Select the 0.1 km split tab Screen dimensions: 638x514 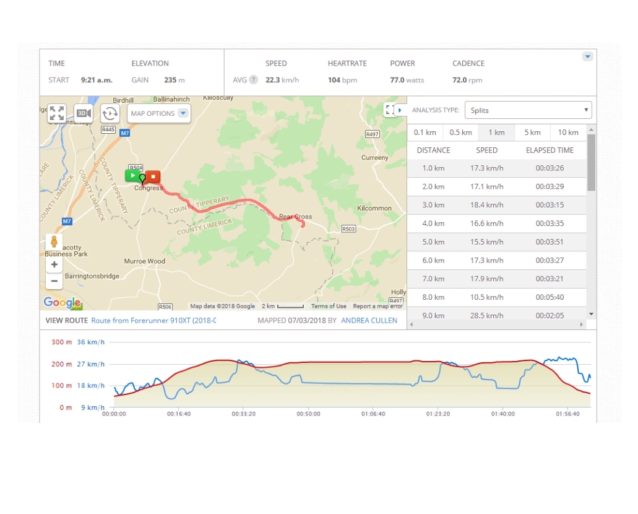(x=425, y=133)
